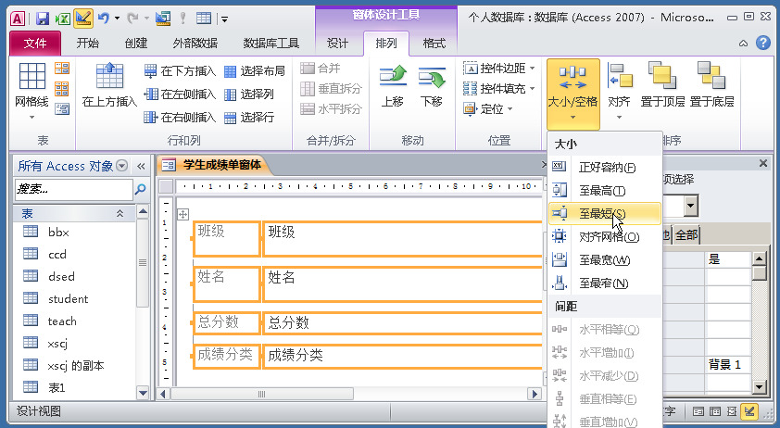Click the Undo arrow icon
Viewport: 780px width, 428px height.
[104, 19]
